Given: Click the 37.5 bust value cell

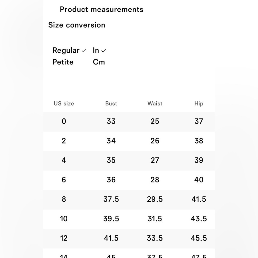Looking at the screenshot, I should pos(111,199).
